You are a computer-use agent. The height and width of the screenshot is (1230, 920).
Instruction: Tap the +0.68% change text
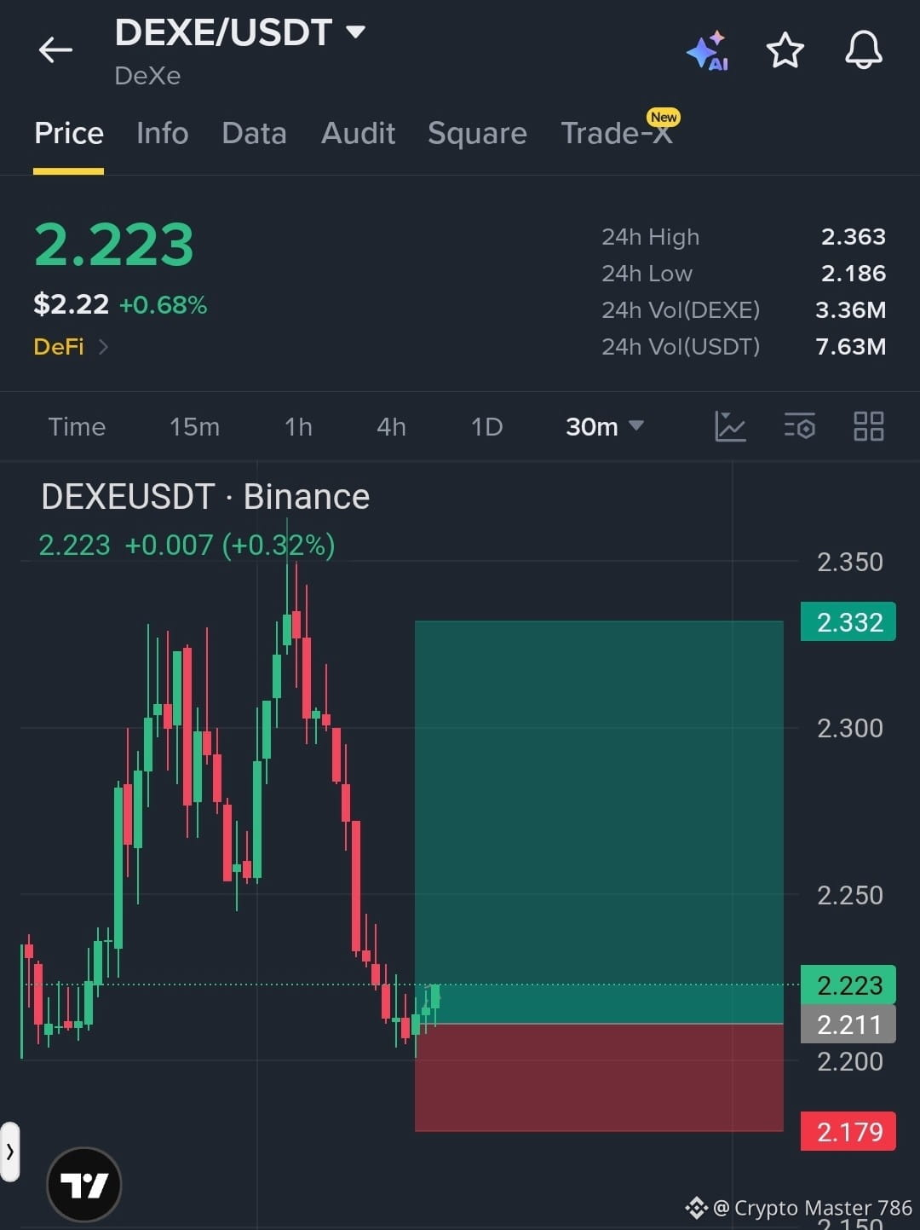coord(163,305)
